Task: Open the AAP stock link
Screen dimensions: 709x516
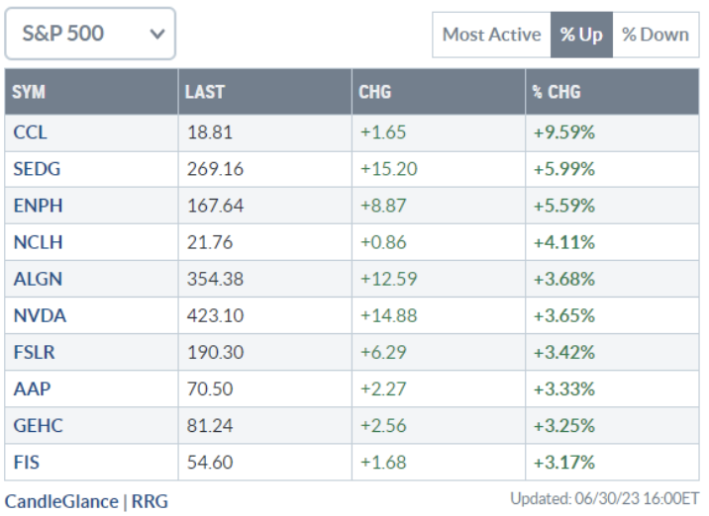Action: [30, 388]
